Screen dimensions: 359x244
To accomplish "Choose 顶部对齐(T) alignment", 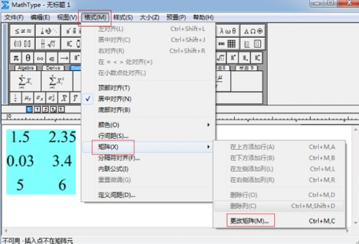I will (x=148, y=88).
